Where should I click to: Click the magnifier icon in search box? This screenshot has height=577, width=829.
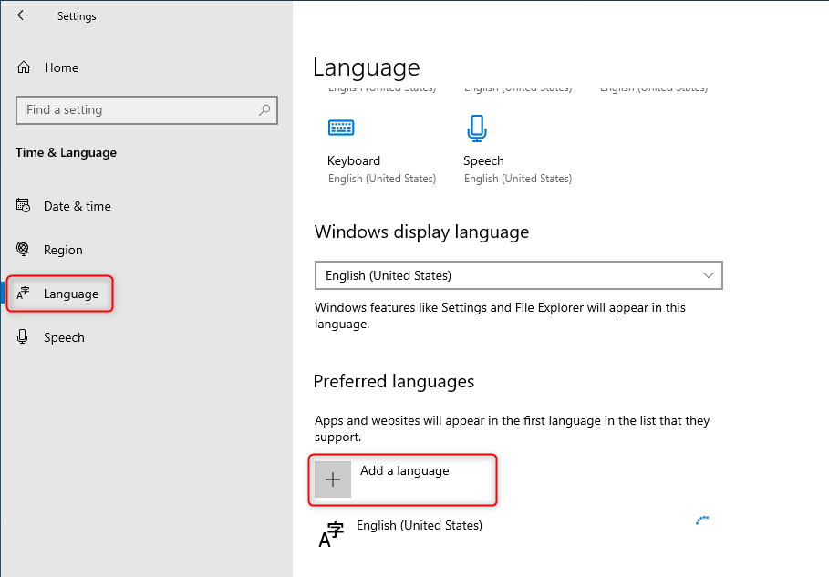pos(264,110)
